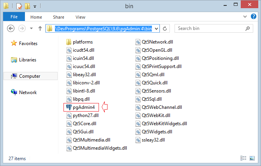Select file named Qt5Widgets.dll
This screenshot has height=166, width=261.
(157, 132)
